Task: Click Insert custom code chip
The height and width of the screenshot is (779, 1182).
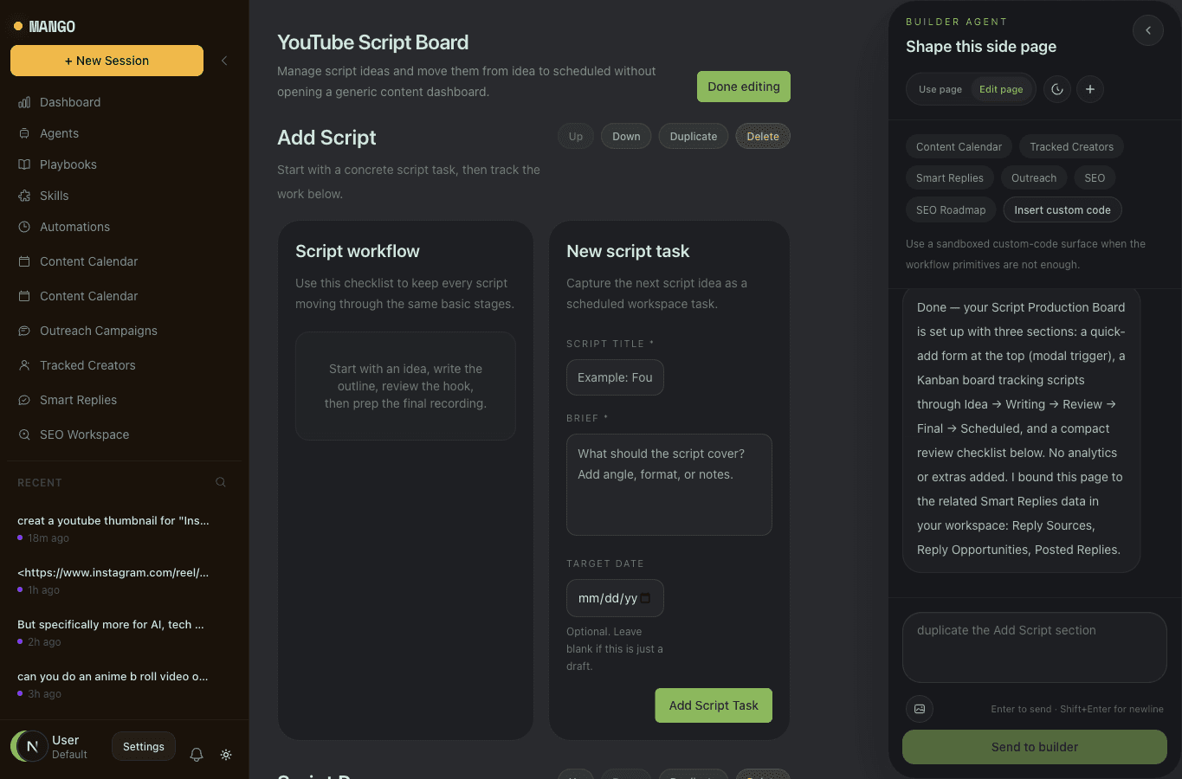Action: click(1063, 210)
